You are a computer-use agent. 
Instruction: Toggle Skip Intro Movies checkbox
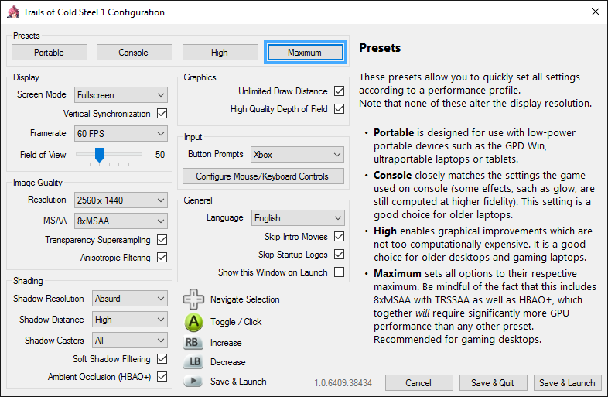(x=339, y=237)
